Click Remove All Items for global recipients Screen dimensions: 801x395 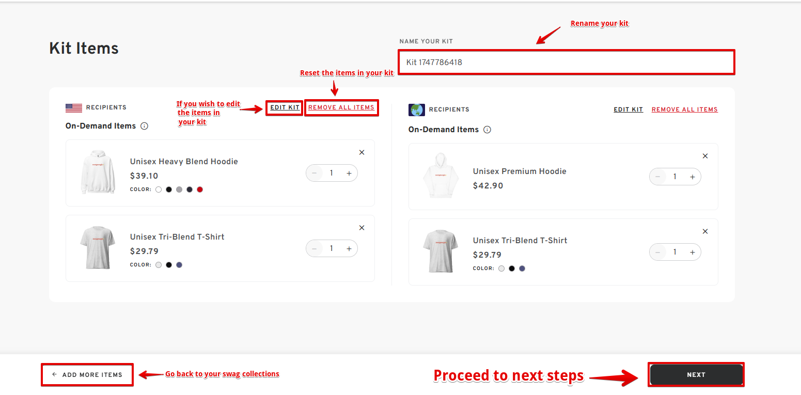(684, 109)
